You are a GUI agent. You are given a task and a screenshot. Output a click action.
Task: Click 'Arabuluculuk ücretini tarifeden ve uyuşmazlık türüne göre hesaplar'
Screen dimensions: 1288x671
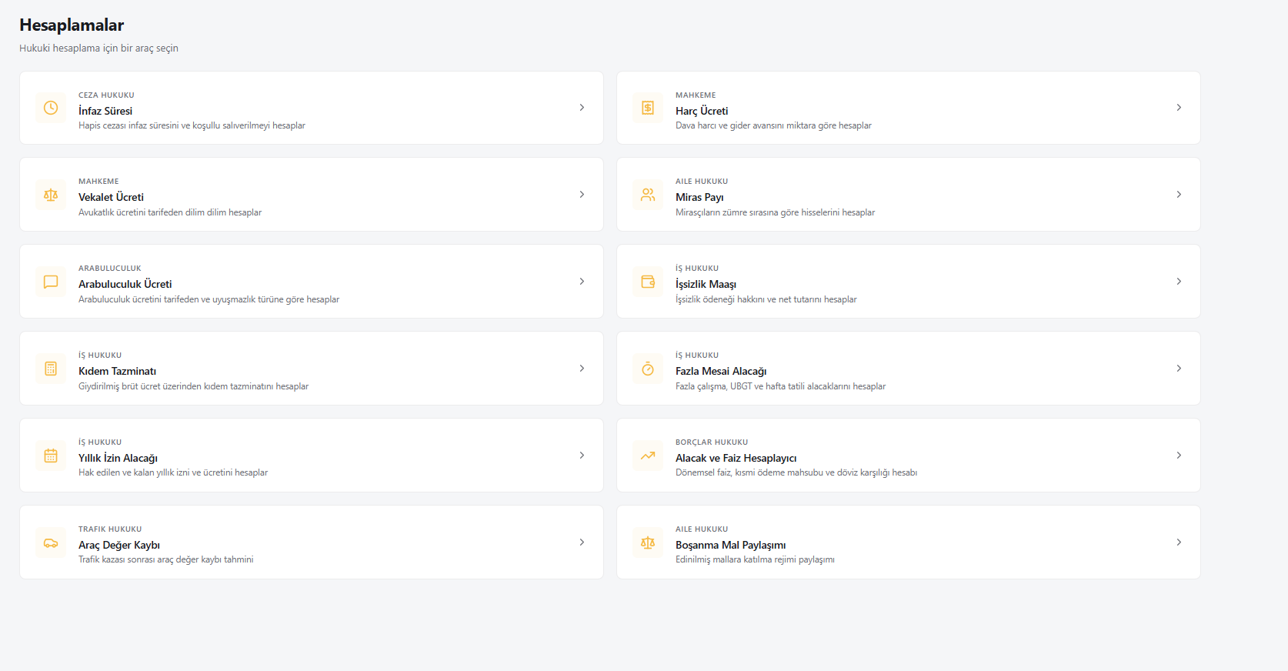point(209,299)
